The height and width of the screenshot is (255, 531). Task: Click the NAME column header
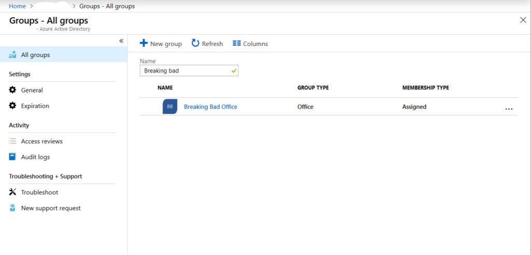tap(165, 87)
